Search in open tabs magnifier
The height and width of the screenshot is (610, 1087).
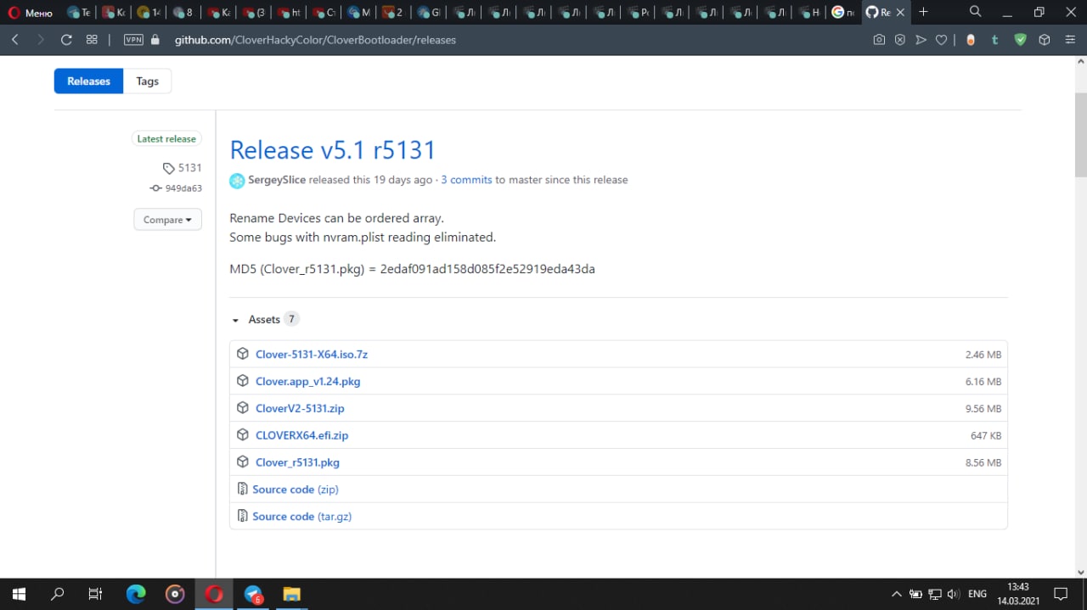click(x=976, y=12)
